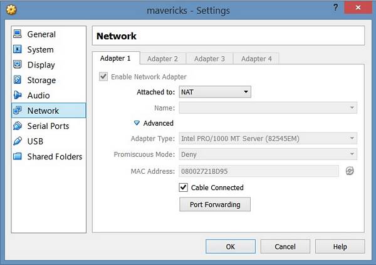The width and height of the screenshot is (376, 265).
Task: Open the Promiscuous Mode dropdown
Action: click(x=268, y=154)
